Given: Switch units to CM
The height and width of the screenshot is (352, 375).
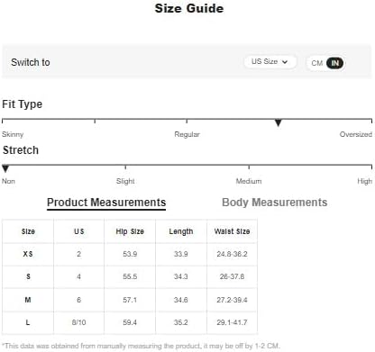Looking at the screenshot, I should (316, 63).
